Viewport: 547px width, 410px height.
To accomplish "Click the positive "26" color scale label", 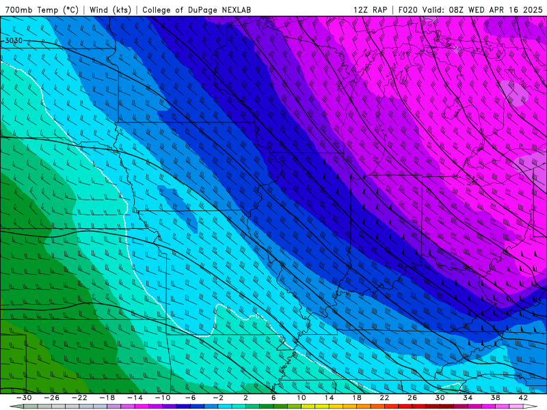I will pos(412,398).
